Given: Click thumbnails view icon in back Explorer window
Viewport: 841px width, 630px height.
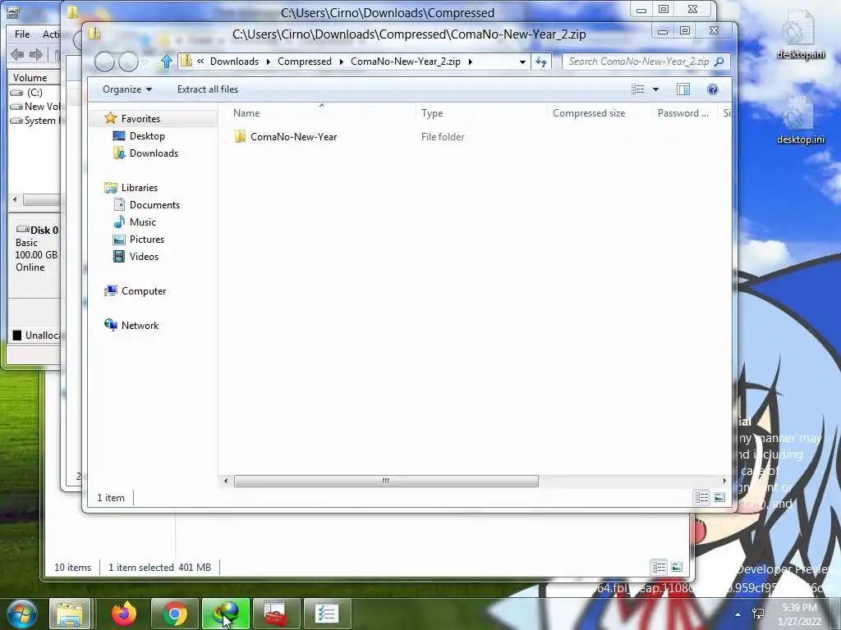Looking at the screenshot, I should pos(677,567).
